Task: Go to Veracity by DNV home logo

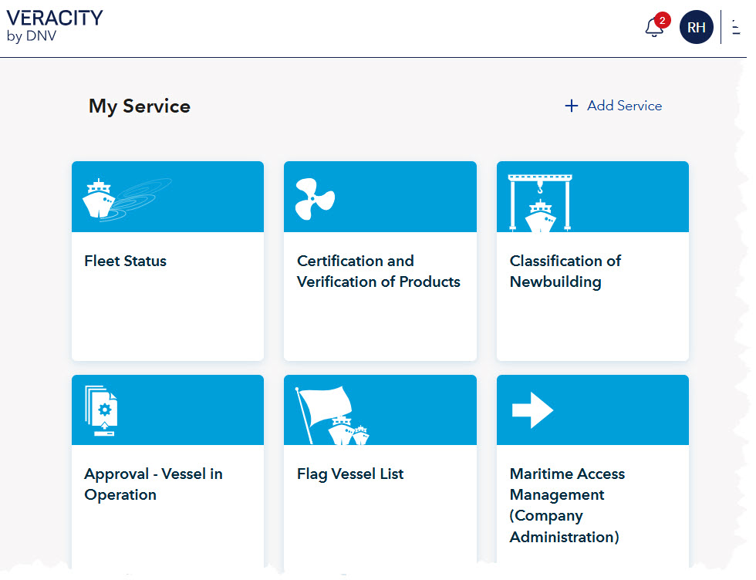Action: click(54, 25)
